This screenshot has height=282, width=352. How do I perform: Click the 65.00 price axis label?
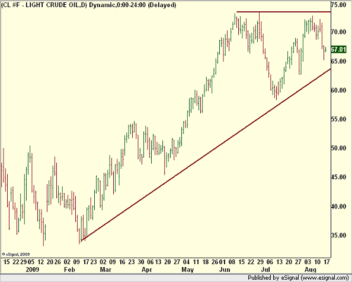338,61
